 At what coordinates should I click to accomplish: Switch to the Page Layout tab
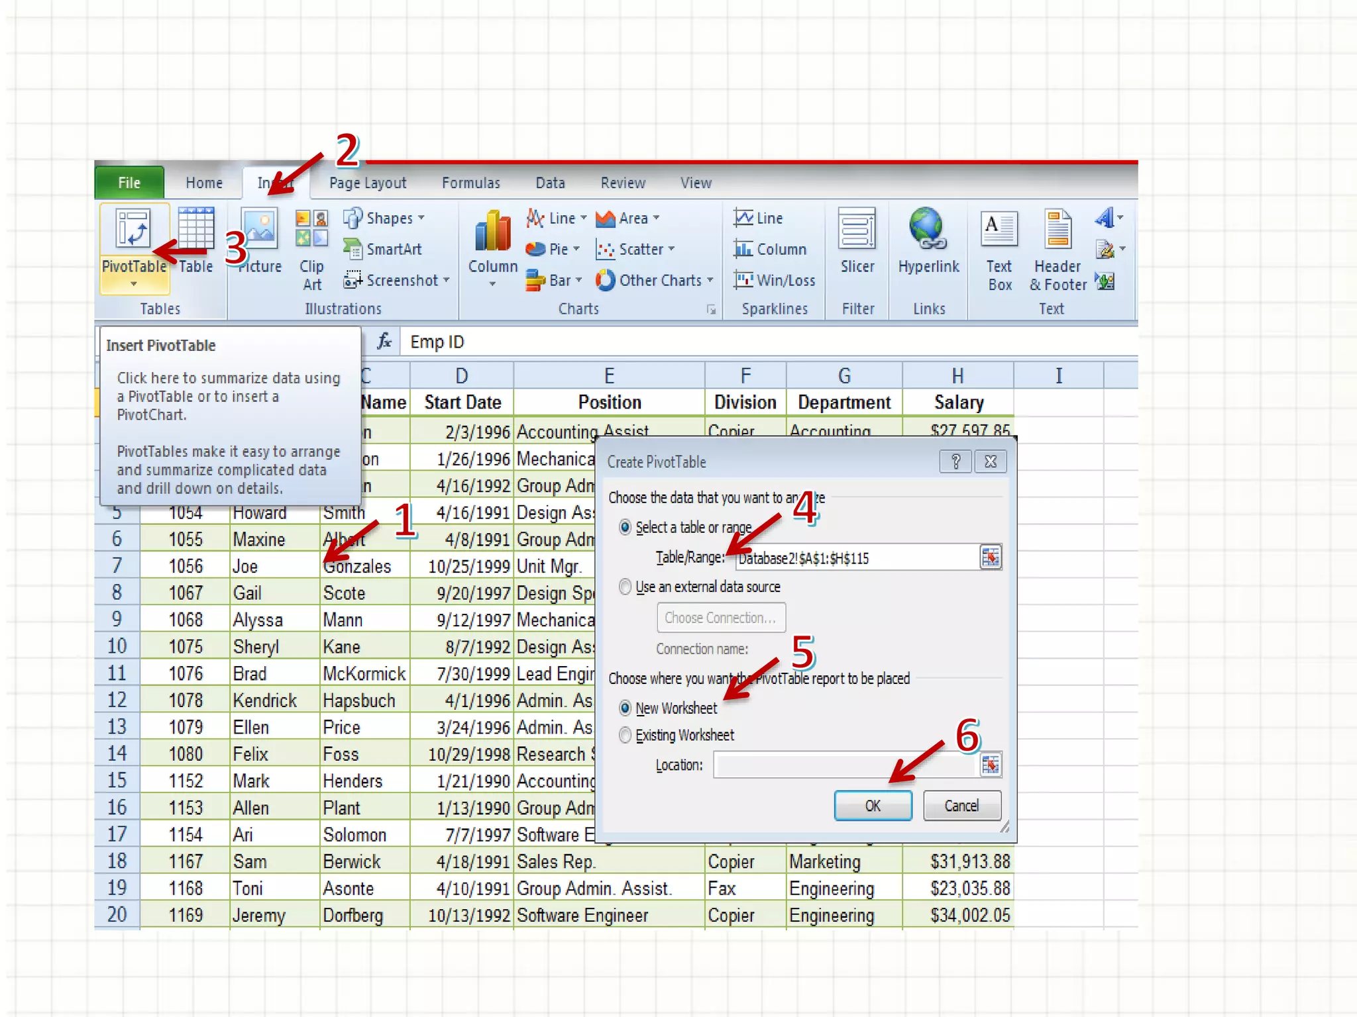tap(367, 183)
